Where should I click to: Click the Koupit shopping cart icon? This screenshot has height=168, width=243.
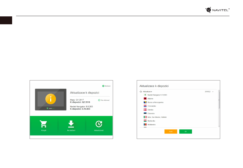(x=43, y=124)
